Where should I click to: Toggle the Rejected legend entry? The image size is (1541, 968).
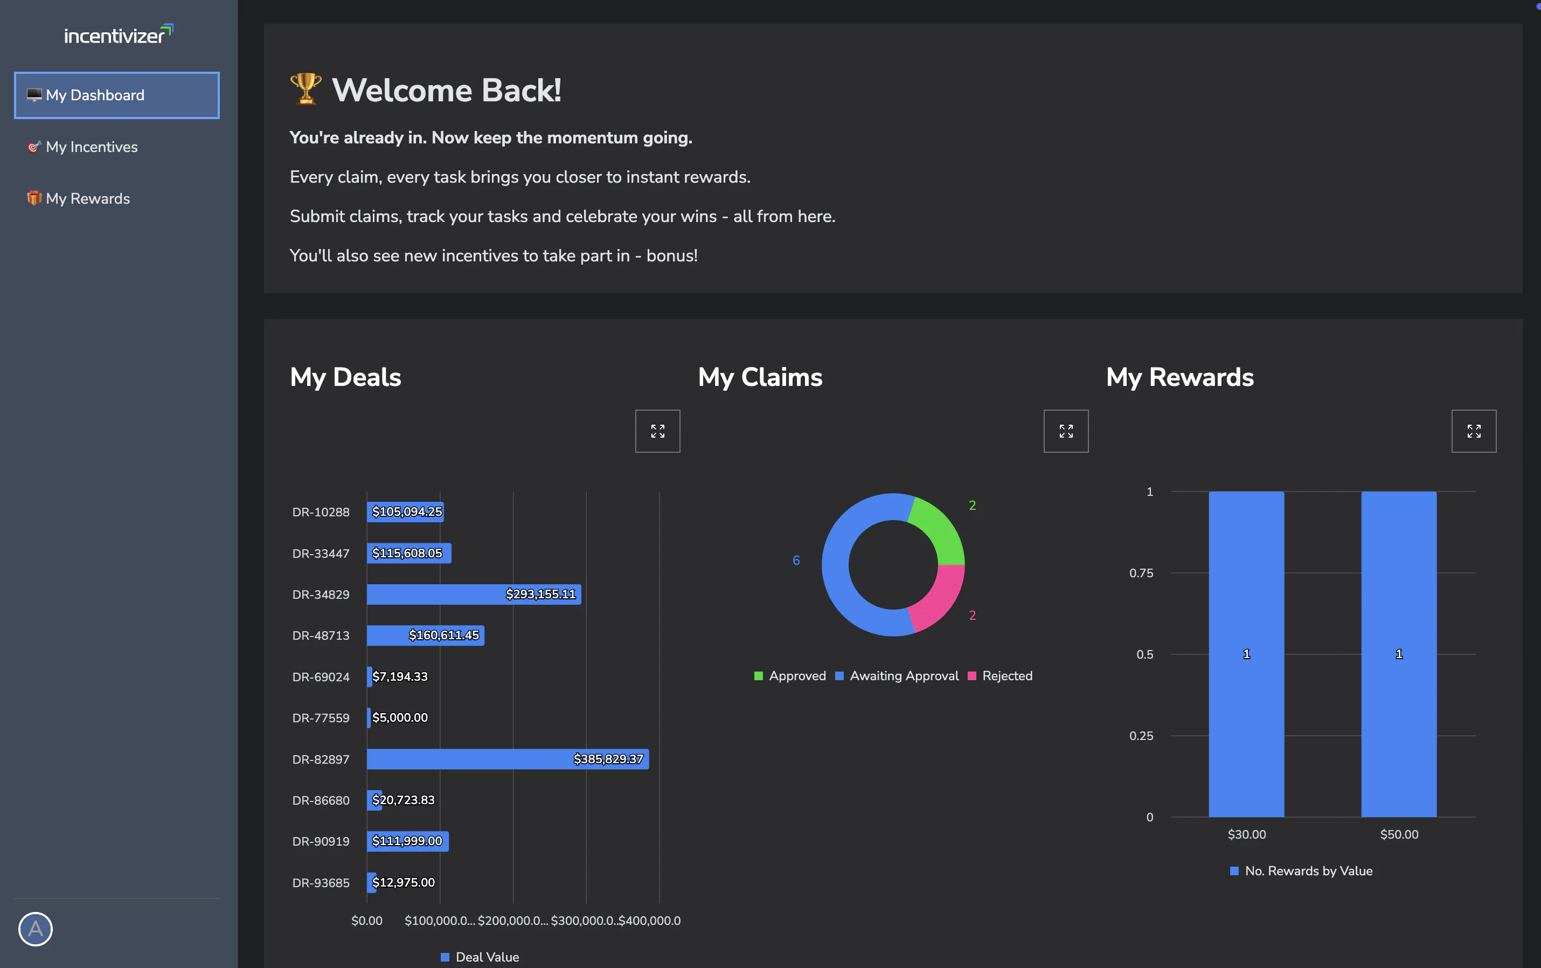(999, 676)
